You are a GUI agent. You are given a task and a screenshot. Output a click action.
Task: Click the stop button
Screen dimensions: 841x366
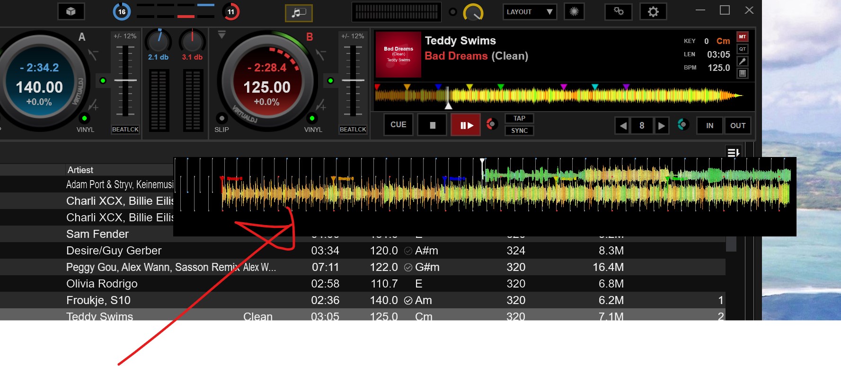pyautogui.click(x=432, y=125)
